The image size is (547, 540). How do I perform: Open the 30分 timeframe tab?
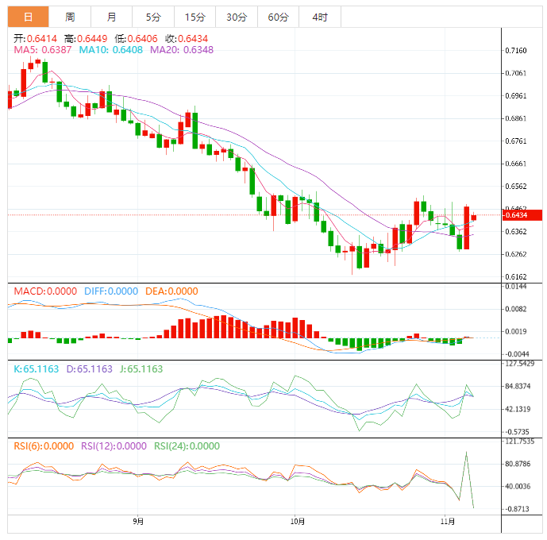point(237,17)
